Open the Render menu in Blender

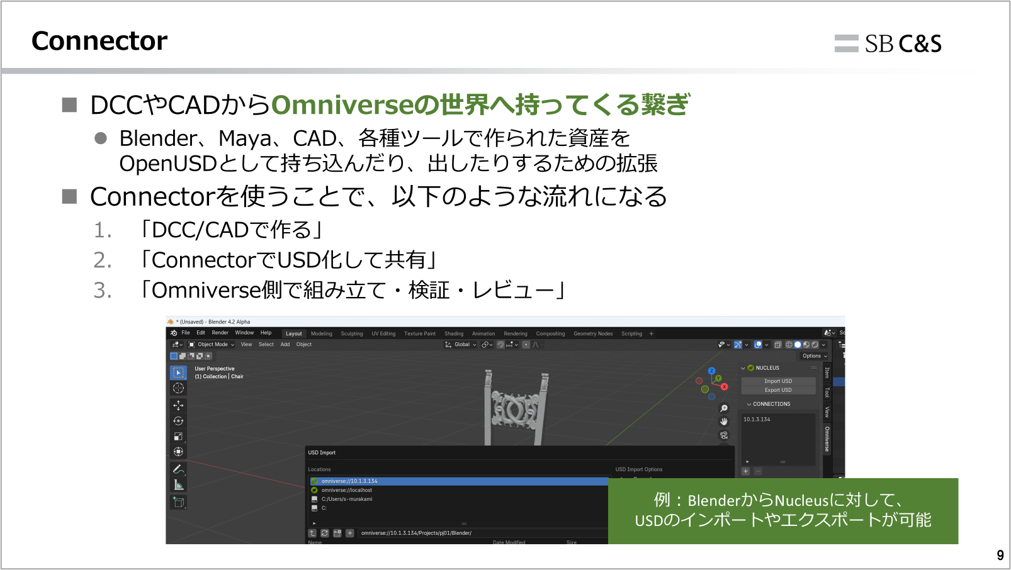click(220, 333)
